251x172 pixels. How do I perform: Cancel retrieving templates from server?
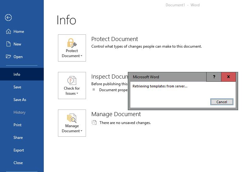(x=222, y=102)
